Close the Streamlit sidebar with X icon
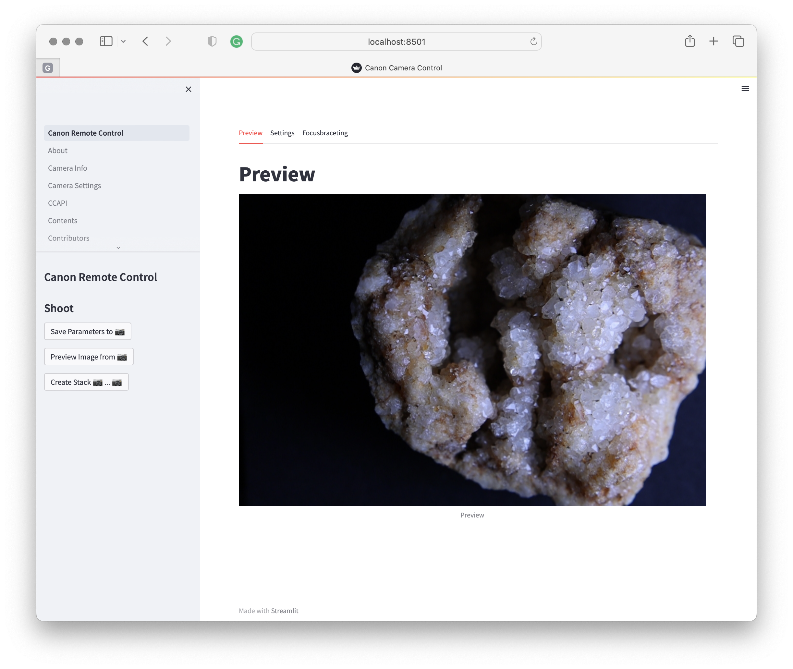793x669 pixels. click(x=189, y=89)
